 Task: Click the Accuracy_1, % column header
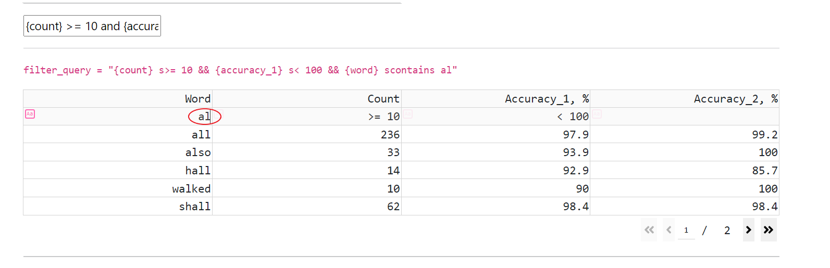click(x=547, y=99)
